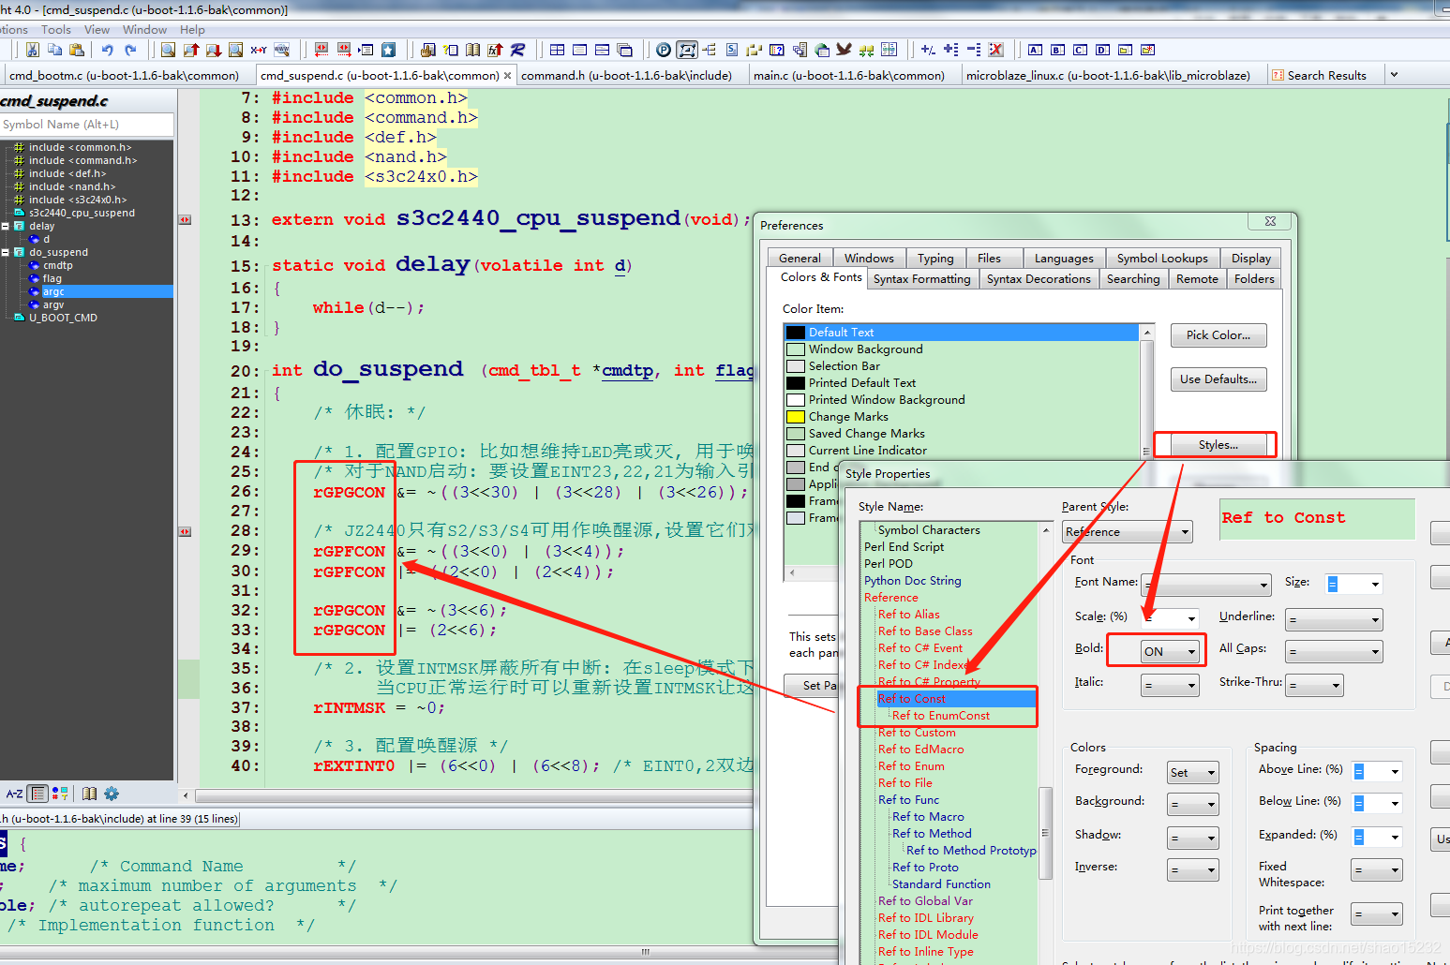Click the Redo arrow toolbar icon
Image resolution: width=1450 pixels, height=965 pixels.
[x=130, y=50]
